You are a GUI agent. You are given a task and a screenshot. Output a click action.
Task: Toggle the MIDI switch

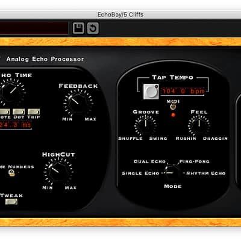pyautogui.click(x=172, y=106)
